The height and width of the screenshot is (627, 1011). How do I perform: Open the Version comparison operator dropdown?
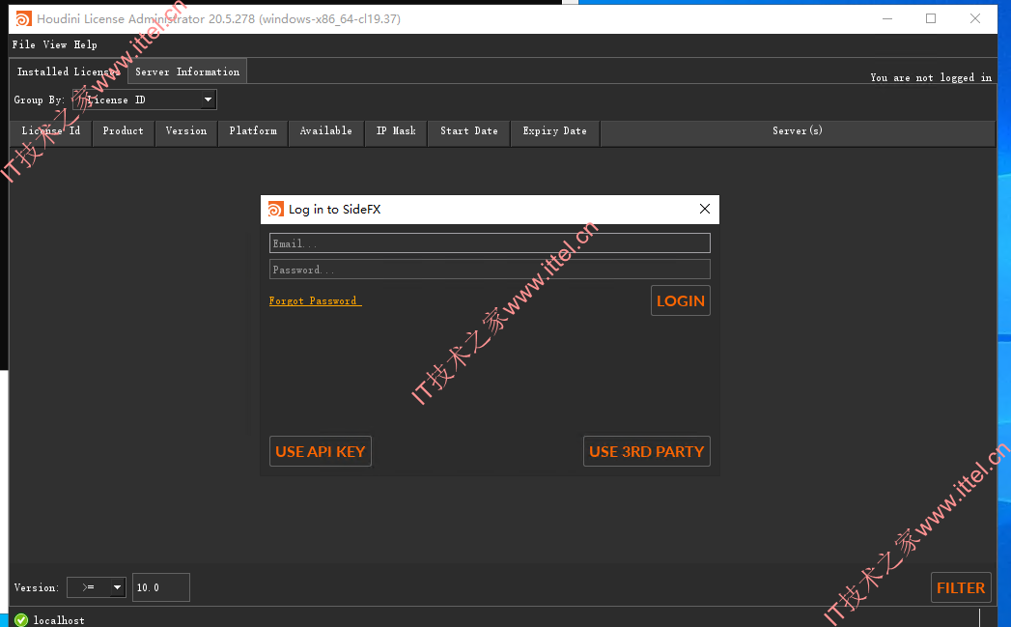[x=97, y=587]
